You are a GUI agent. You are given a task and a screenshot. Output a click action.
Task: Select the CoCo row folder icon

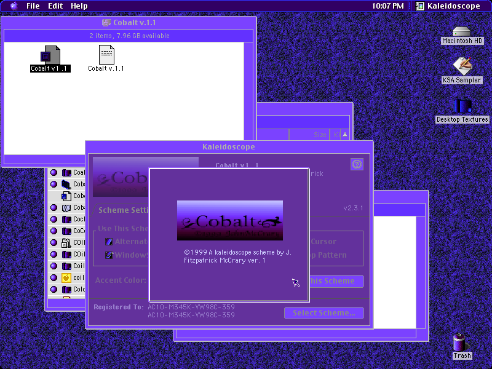[x=66, y=231]
